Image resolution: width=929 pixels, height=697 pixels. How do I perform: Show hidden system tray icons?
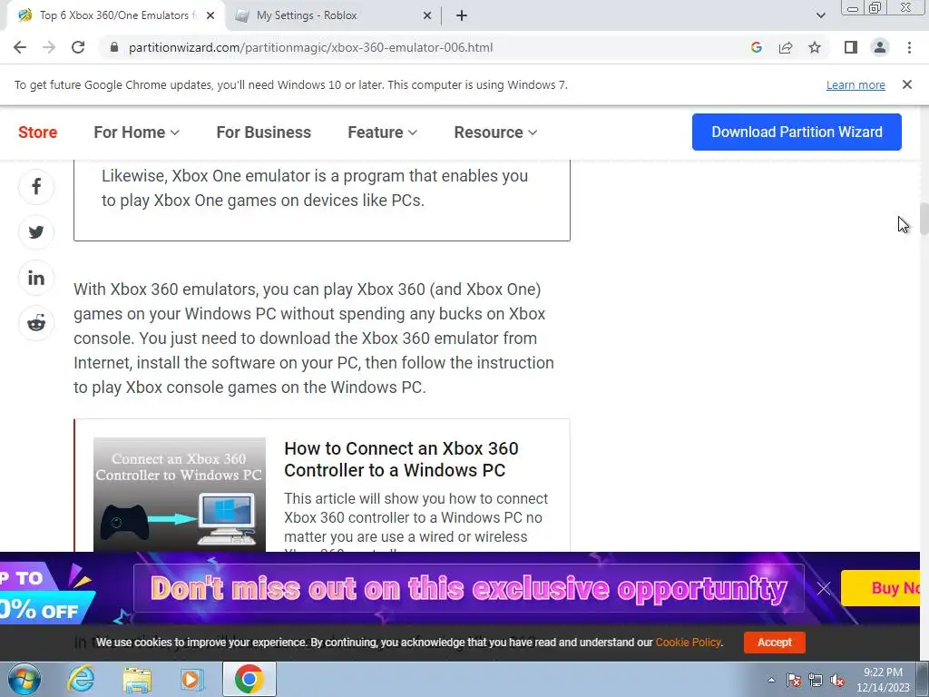click(771, 680)
